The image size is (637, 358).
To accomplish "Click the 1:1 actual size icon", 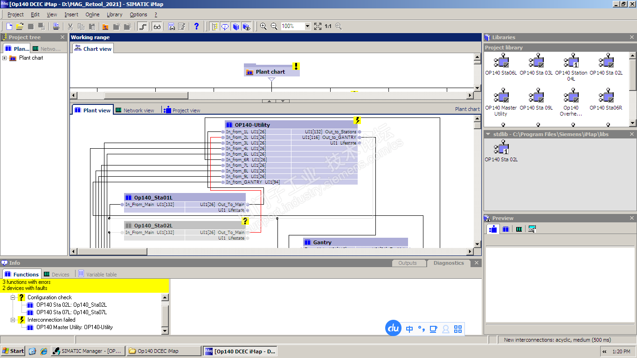I will [x=328, y=27].
